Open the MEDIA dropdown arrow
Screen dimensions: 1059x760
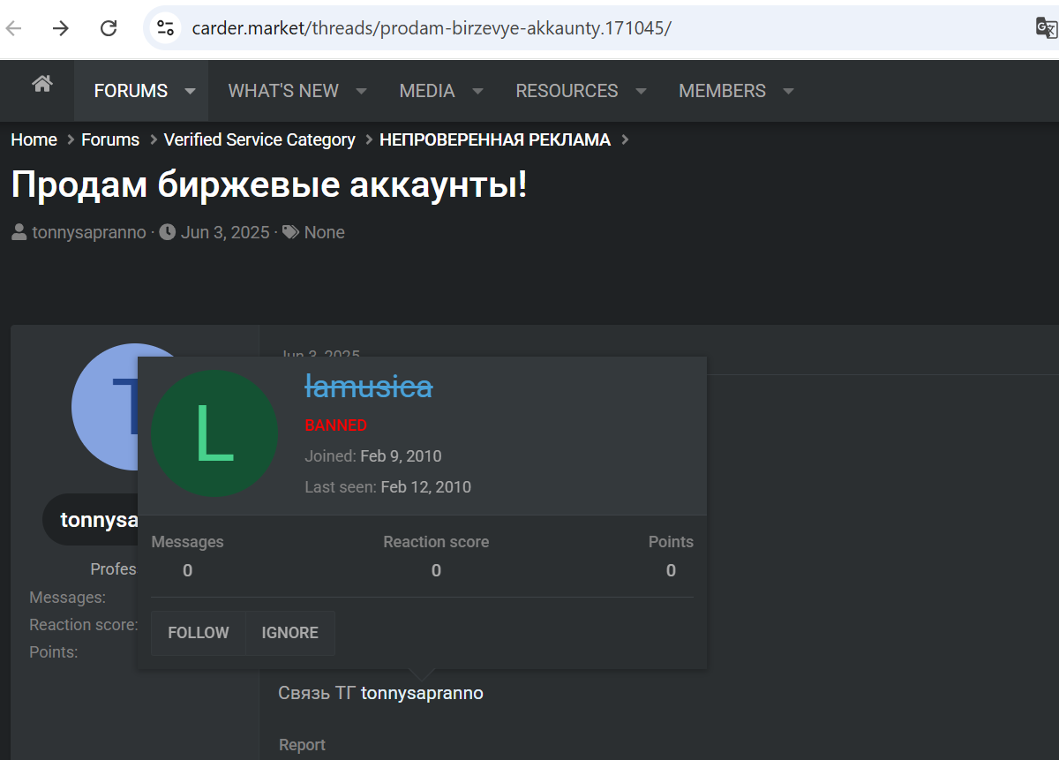pos(477,90)
